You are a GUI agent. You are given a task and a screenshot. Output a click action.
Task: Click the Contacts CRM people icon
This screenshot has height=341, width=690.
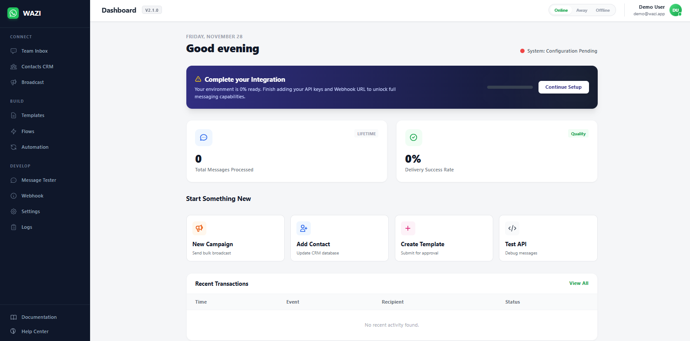pos(13,67)
